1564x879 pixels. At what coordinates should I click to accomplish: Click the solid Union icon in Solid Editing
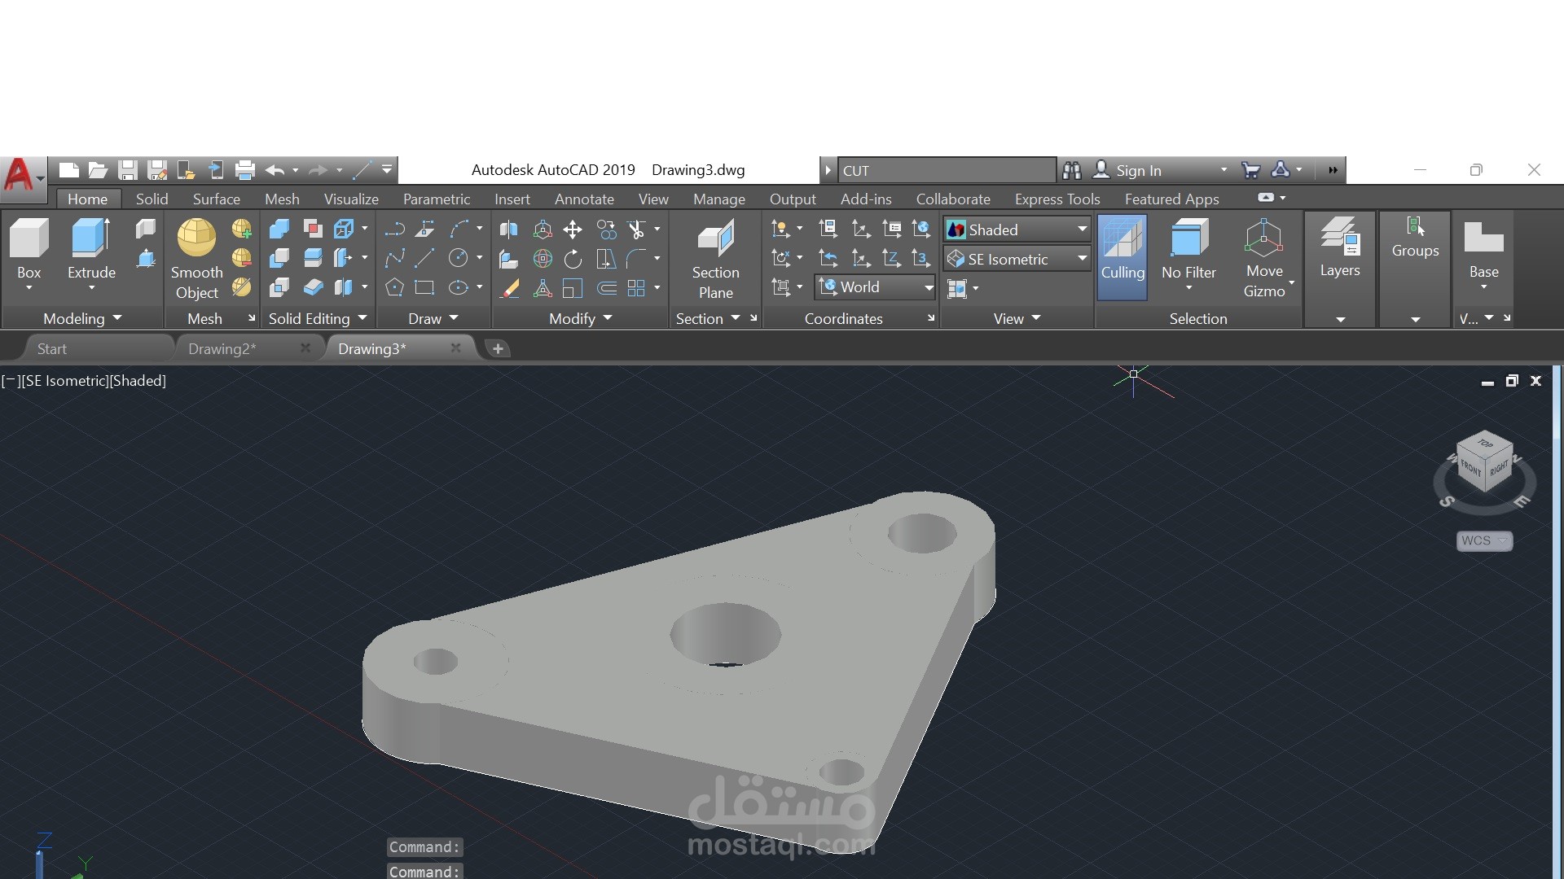(279, 230)
